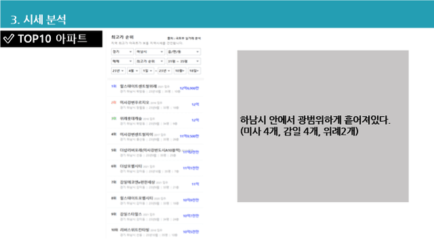Screen dimensions: 434x244
Task: Expand the 읍/면/동 district dropdown
Action: [x=184, y=52]
